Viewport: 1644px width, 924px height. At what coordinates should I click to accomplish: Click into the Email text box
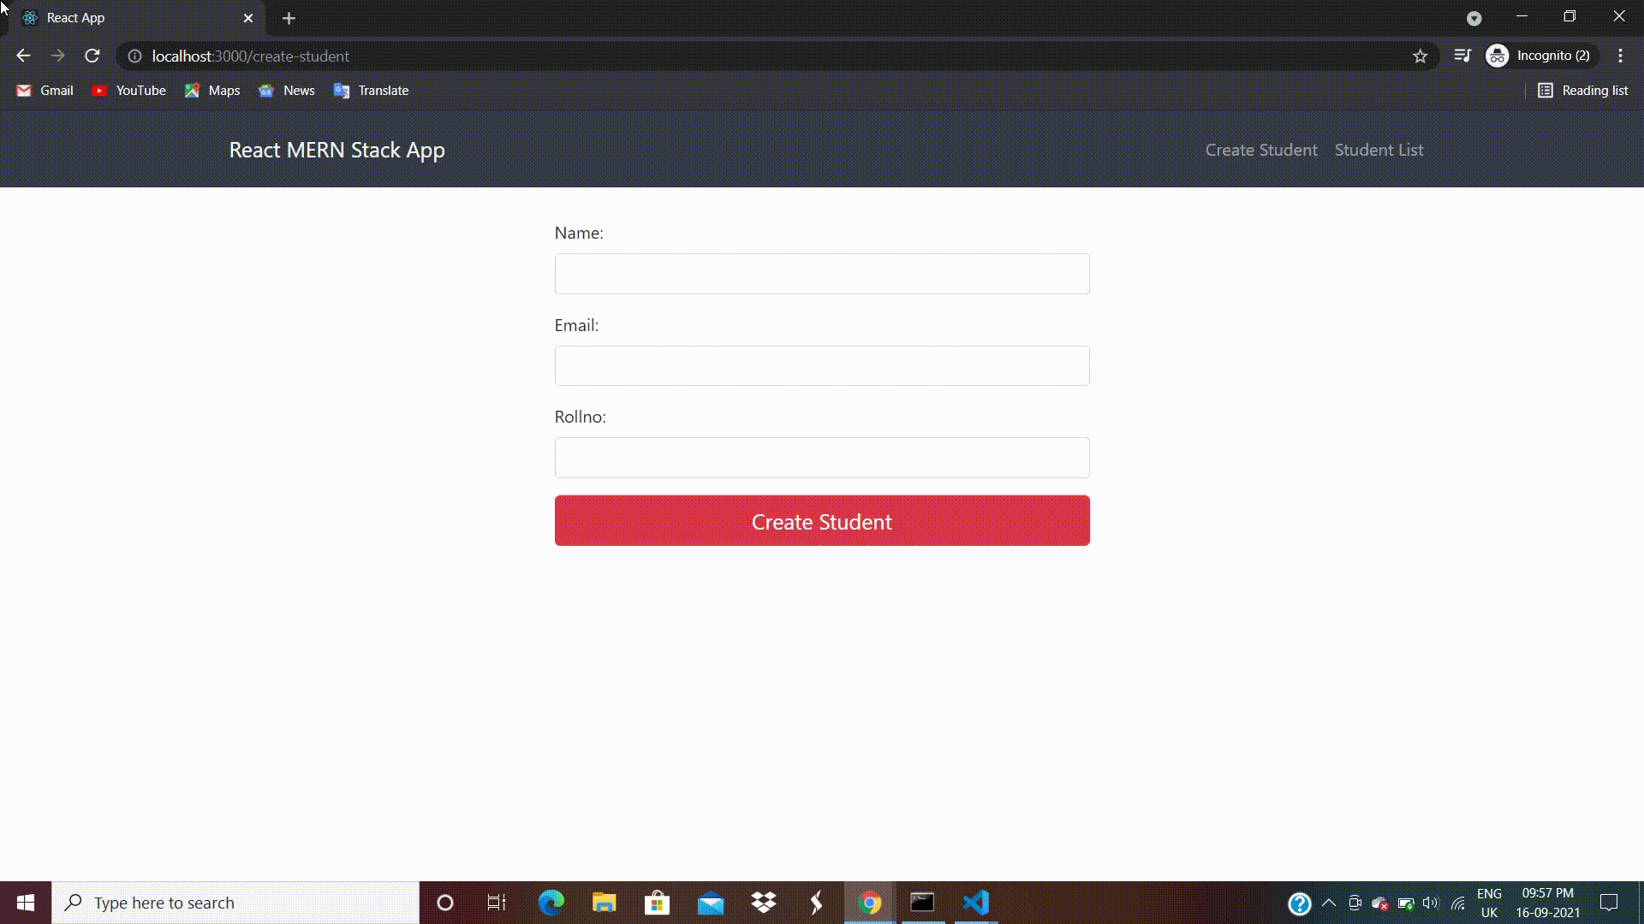(821, 366)
